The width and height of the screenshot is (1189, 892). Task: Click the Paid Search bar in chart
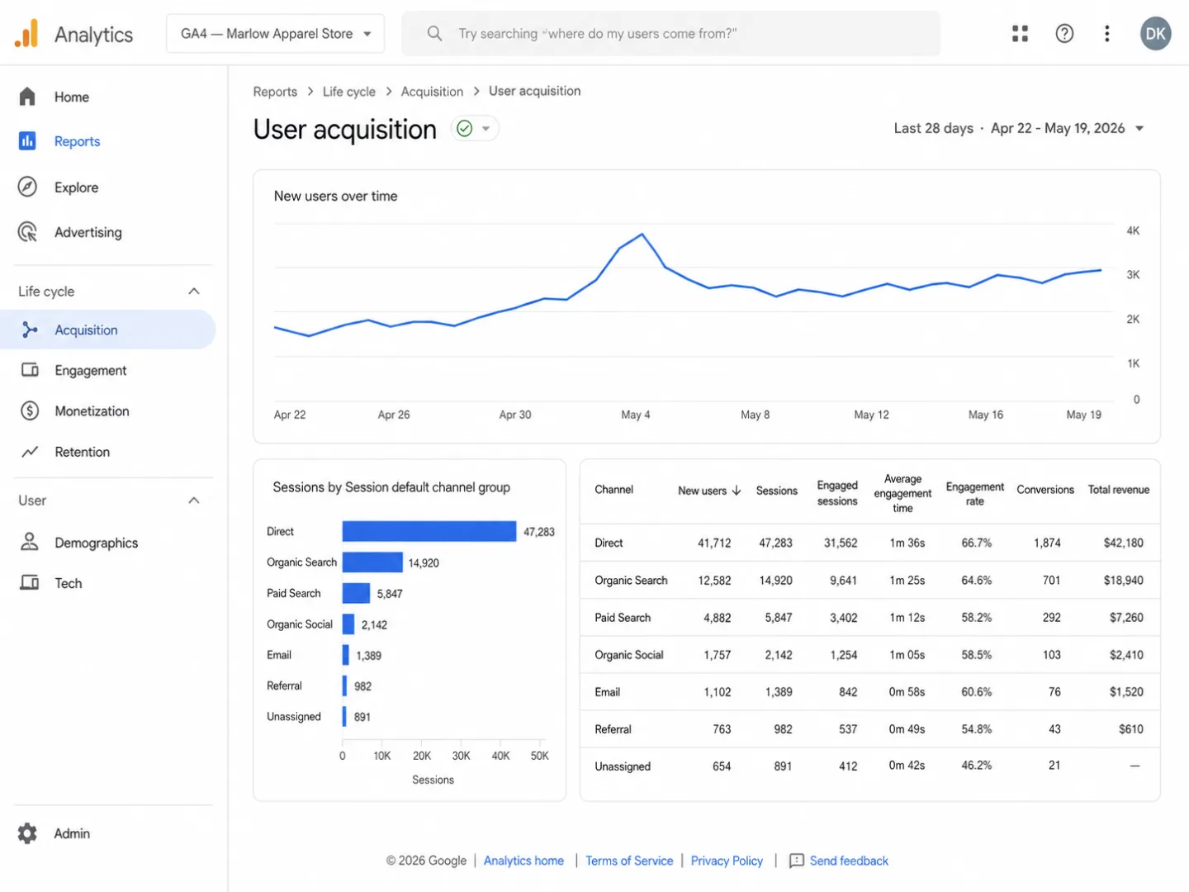(x=356, y=593)
